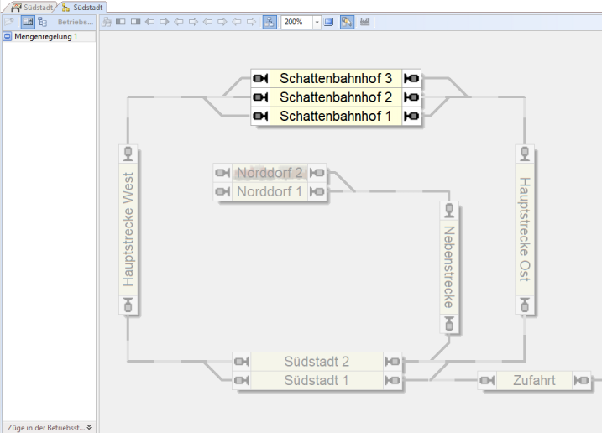This screenshot has width=602, height=433.
Task: Click the left train icon of Schattenbahnhof 3
Action: [260, 78]
